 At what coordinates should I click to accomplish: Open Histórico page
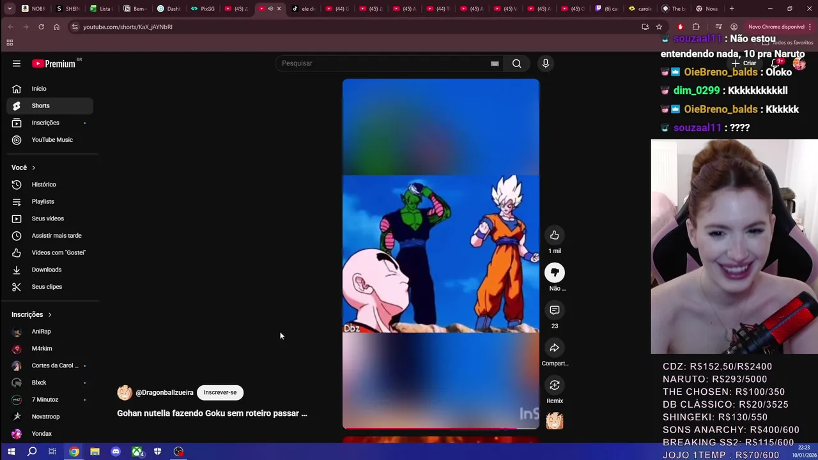(x=50, y=185)
